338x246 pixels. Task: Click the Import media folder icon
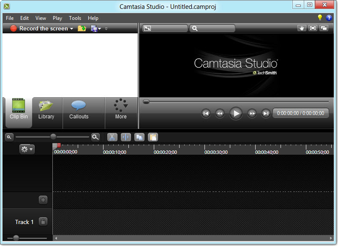click(82, 29)
